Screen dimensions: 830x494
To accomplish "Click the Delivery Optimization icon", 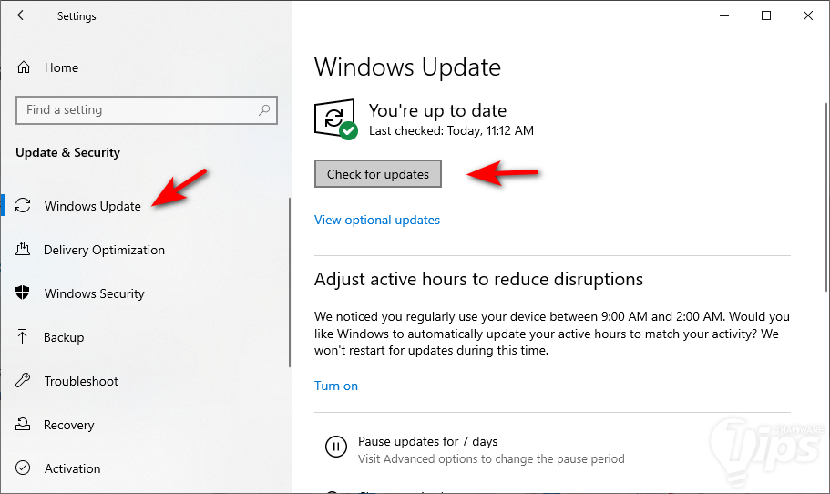I will tap(24, 250).
